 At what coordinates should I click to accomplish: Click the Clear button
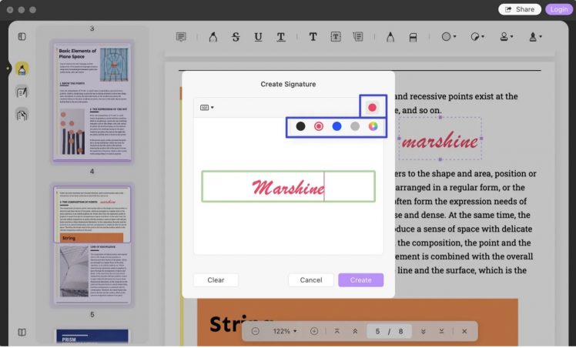pyautogui.click(x=216, y=280)
